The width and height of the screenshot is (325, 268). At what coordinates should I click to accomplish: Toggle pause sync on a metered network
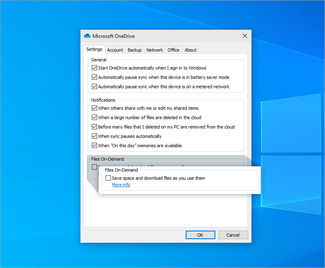94,87
